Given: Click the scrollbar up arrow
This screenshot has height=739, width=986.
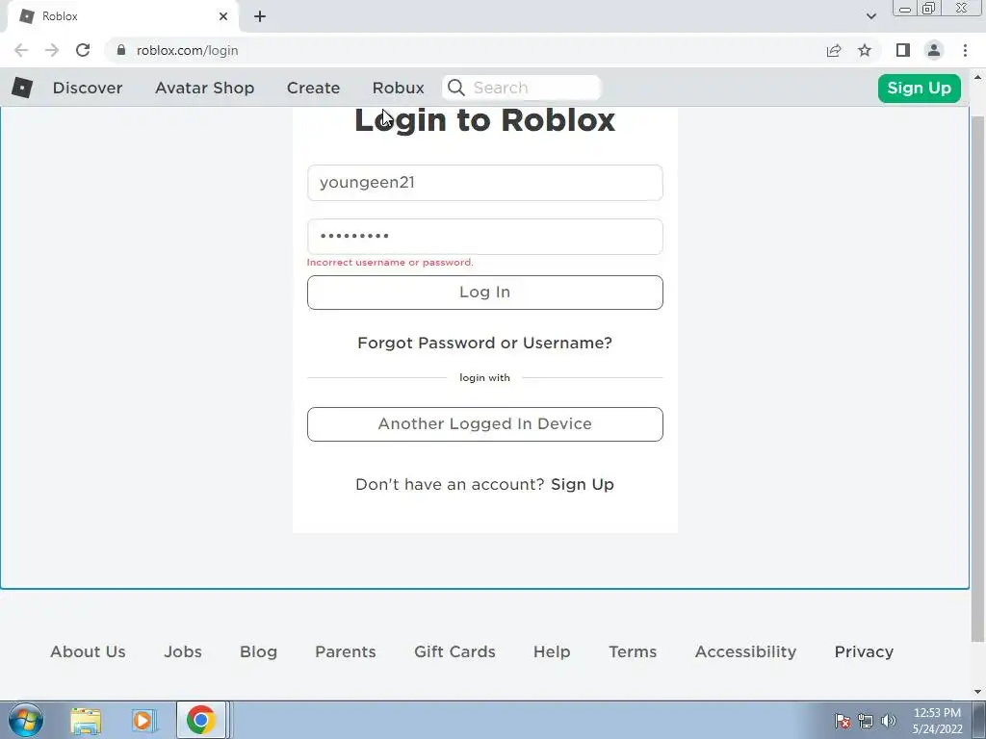Looking at the screenshot, I should coord(977,78).
